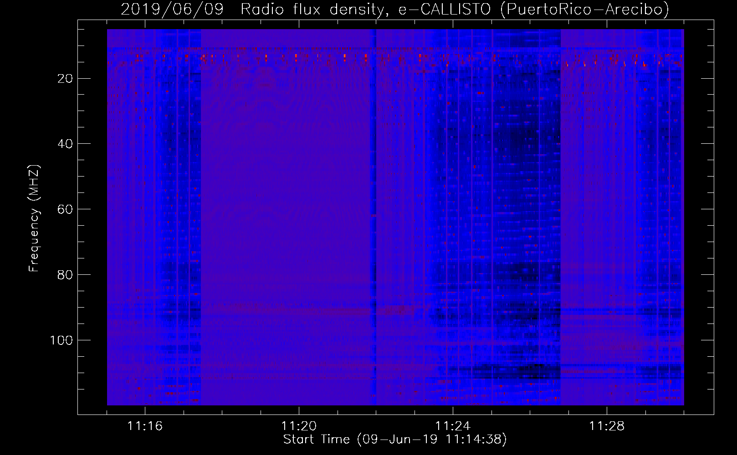The image size is (737, 455).
Task: Click the 11:24 time tick label
Action: pos(453,426)
